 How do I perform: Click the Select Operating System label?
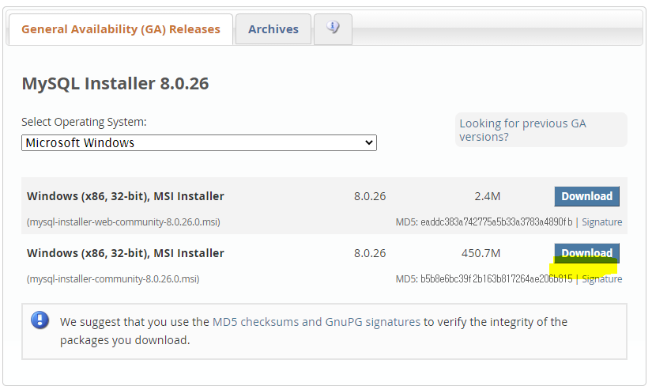pyautogui.click(x=84, y=122)
